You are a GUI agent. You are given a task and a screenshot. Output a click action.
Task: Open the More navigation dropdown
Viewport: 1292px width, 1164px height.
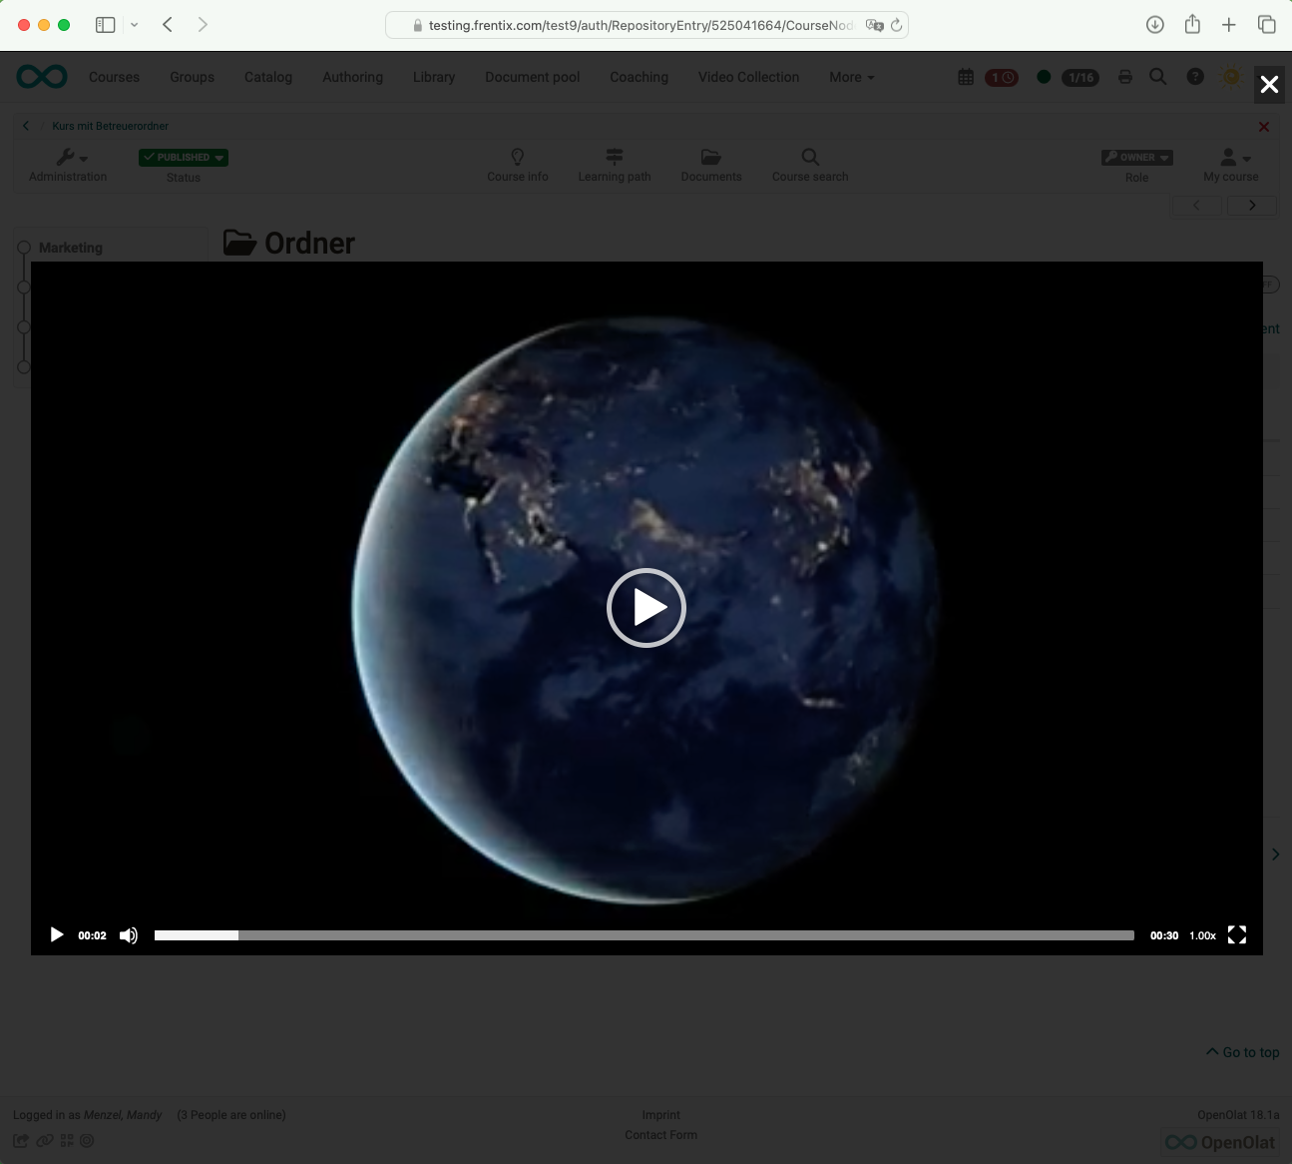coord(849,77)
